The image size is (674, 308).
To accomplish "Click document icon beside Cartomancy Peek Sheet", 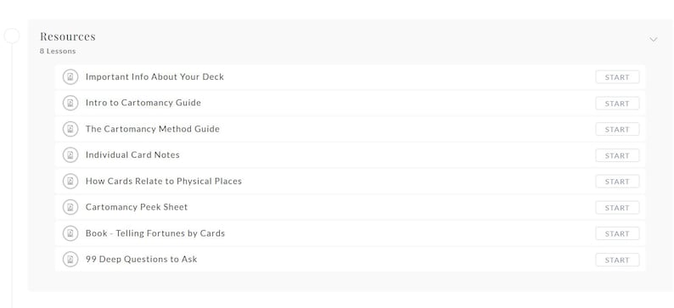I will click(70, 207).
